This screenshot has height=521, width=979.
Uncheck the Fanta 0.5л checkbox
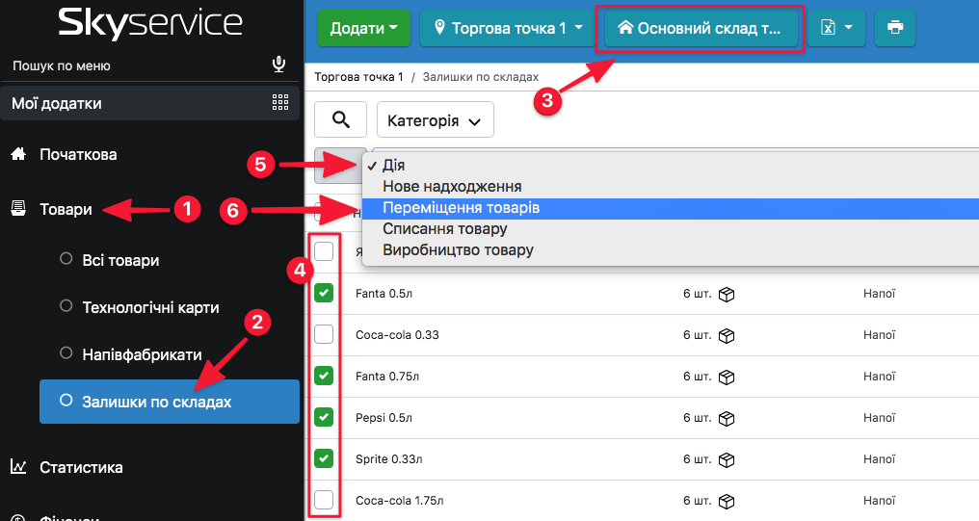click(325, 293)
